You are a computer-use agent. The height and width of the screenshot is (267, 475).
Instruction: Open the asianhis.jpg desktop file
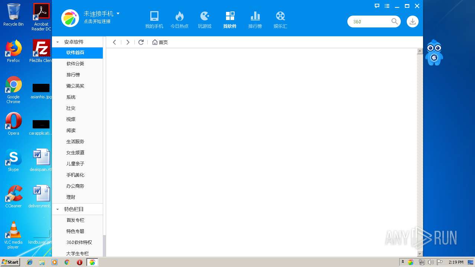(41, 91)
